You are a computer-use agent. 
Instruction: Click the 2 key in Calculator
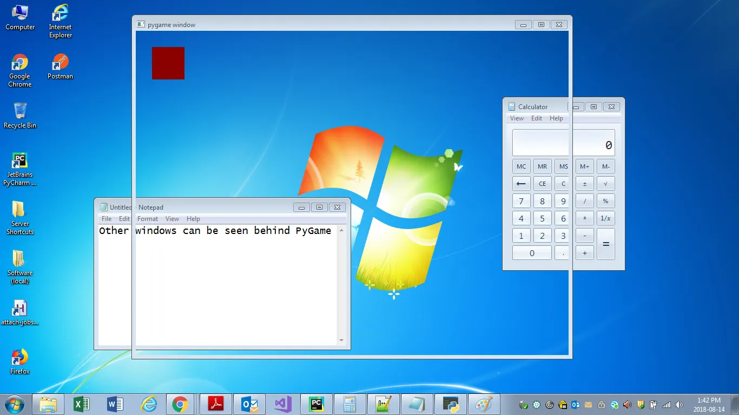point(543,236)
